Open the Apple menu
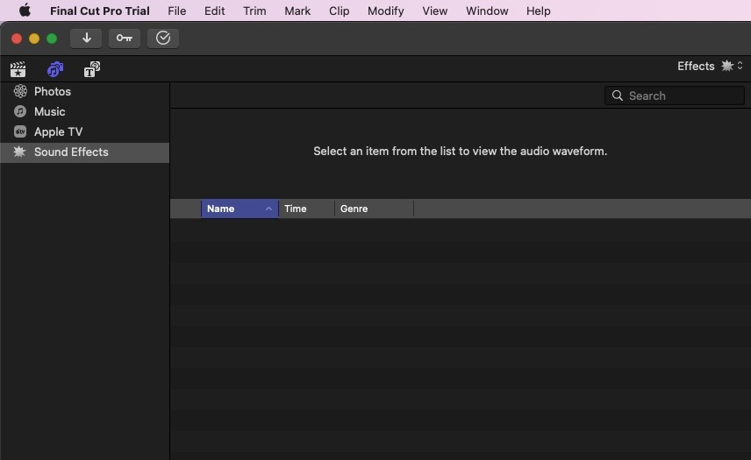Viewport: 751px width, 460px height. 25,11
